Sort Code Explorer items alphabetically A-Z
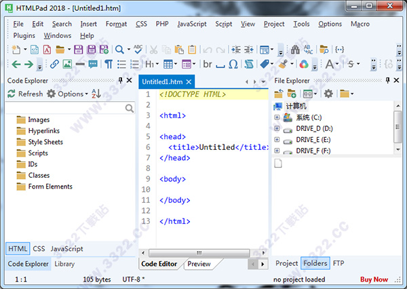 96,94
